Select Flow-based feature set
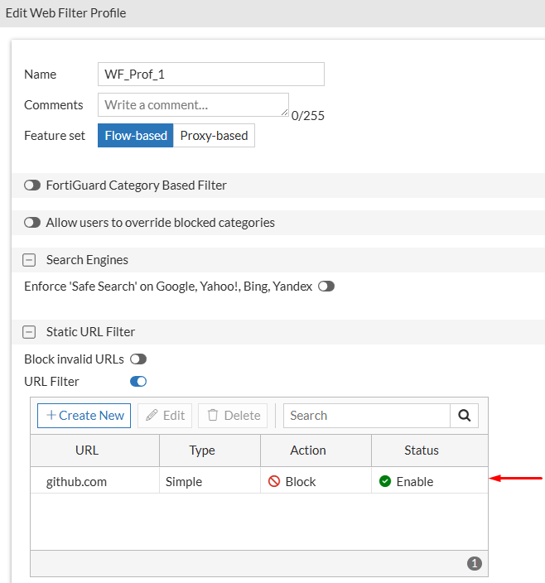The height and width of the screenshot is (583, 545). coord(136,136)
